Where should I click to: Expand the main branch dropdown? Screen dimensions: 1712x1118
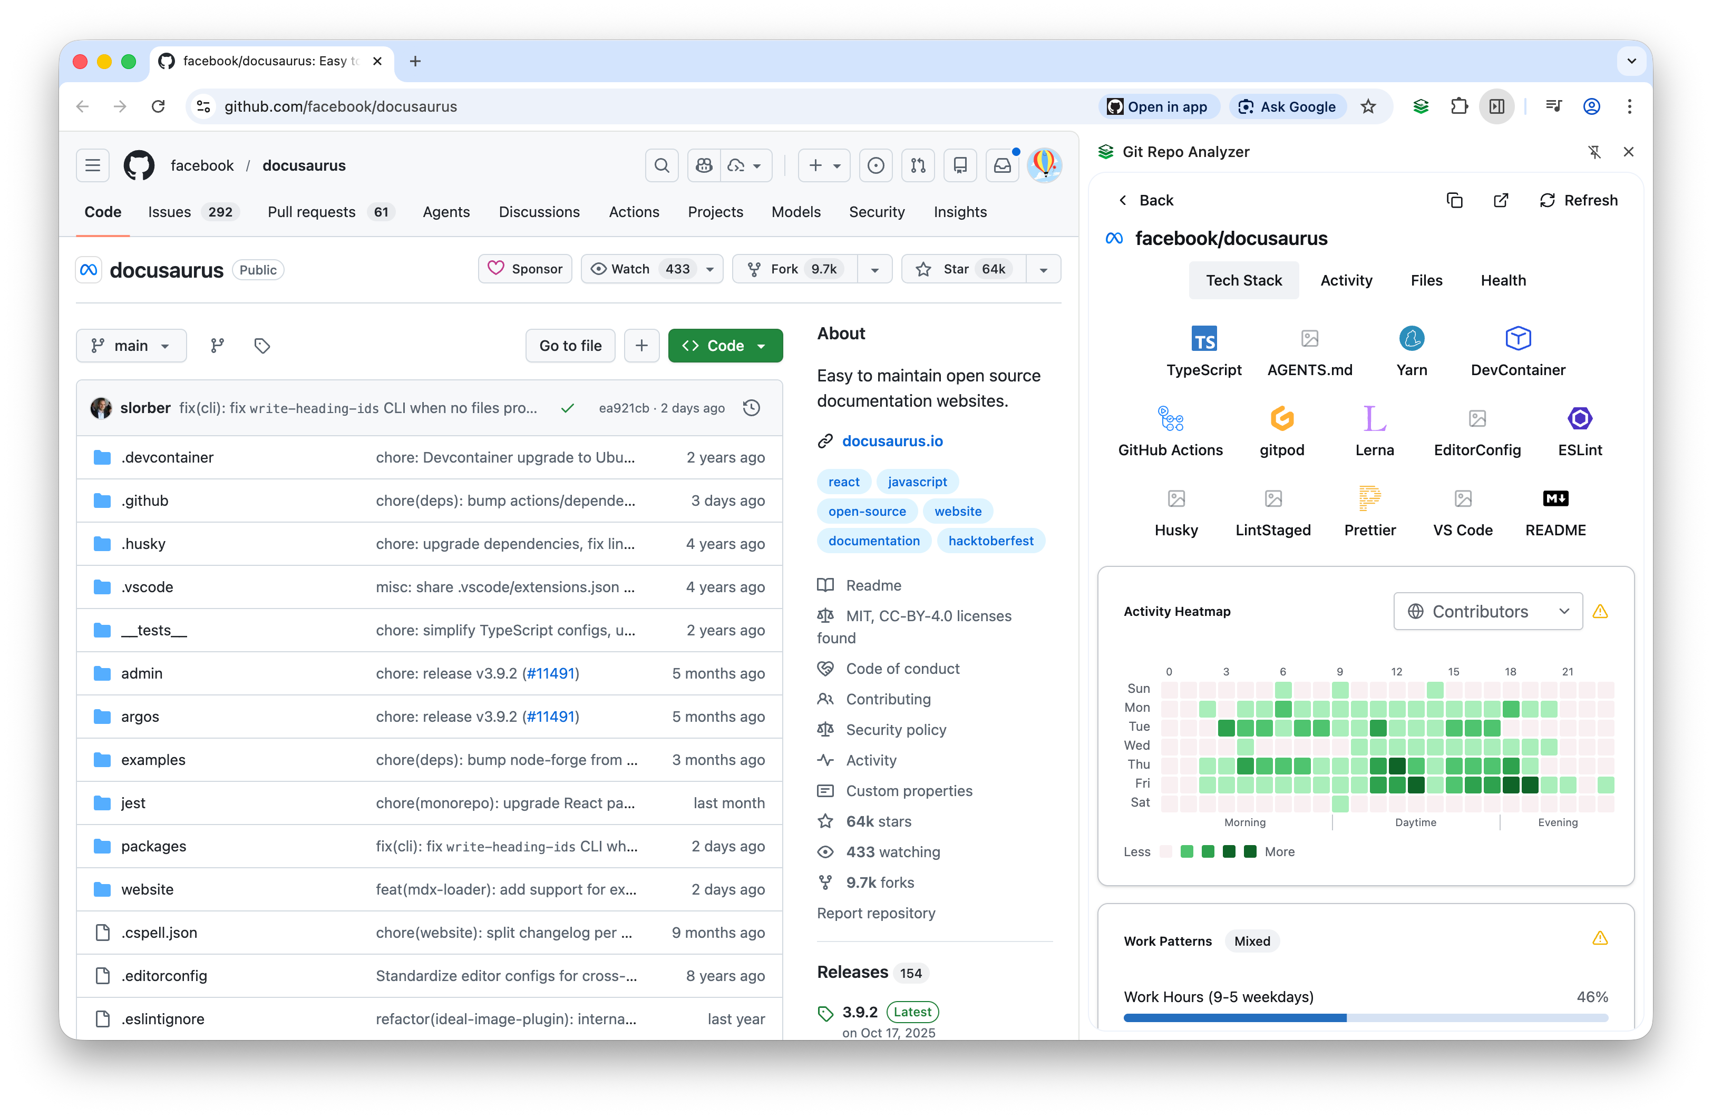tap(131, 346)
